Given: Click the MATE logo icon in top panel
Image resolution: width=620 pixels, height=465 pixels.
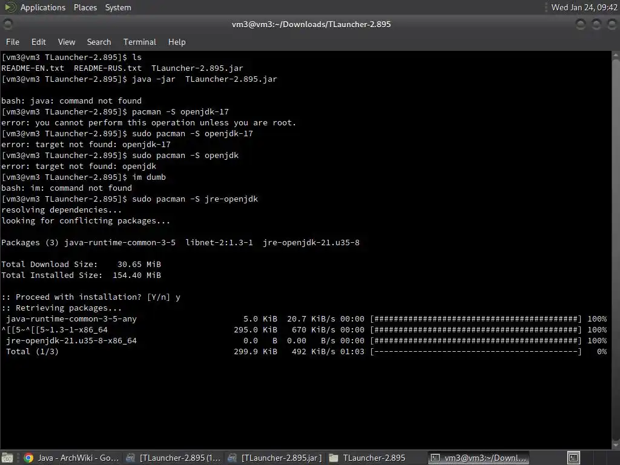Looking at the screenshot, I should (x=10, y=7).
